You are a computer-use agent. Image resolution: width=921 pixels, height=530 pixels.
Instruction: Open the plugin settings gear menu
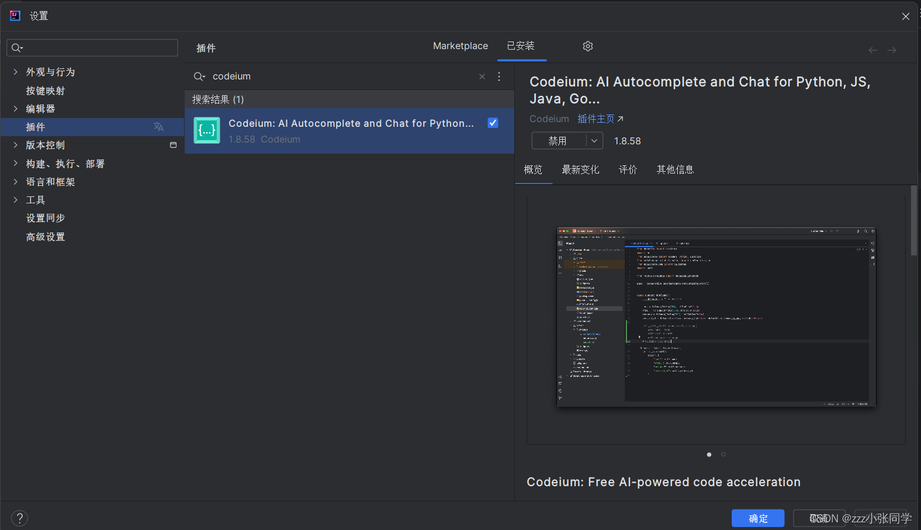[x=588, y=46]
